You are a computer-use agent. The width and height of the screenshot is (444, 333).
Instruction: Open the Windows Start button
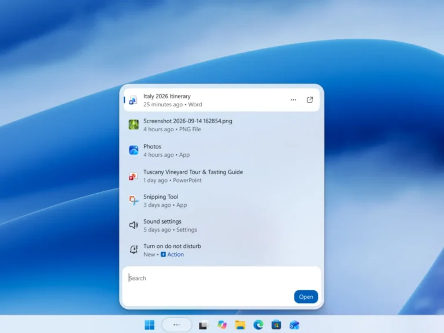[x=149, y=325]
